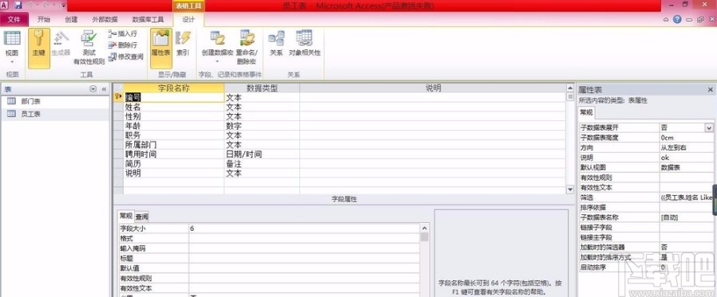Select 员工表 in navigation pane
The width and height of the screenshot is (717, 297).
coord(55,114)
